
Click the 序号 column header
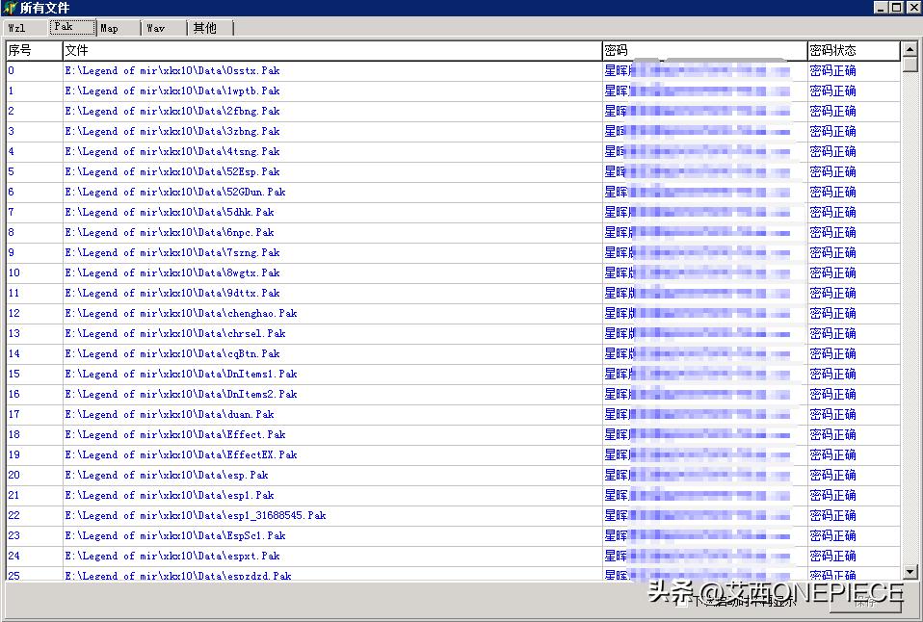(34, 51)
